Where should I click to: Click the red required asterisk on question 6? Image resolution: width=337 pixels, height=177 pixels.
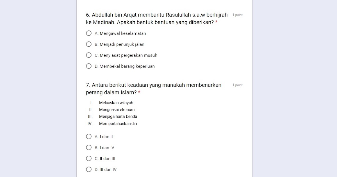point(217,22)
